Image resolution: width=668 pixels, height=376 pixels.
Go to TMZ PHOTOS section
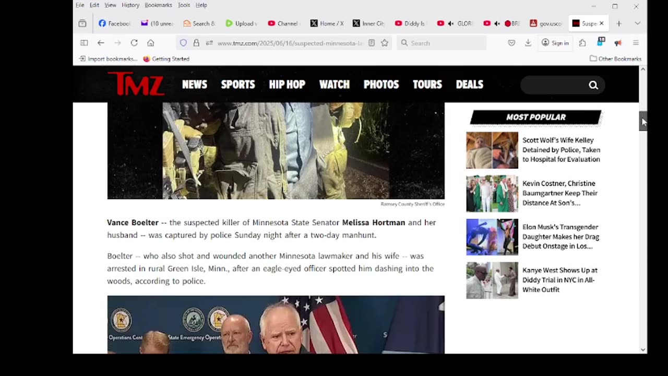tap(381, 85)
